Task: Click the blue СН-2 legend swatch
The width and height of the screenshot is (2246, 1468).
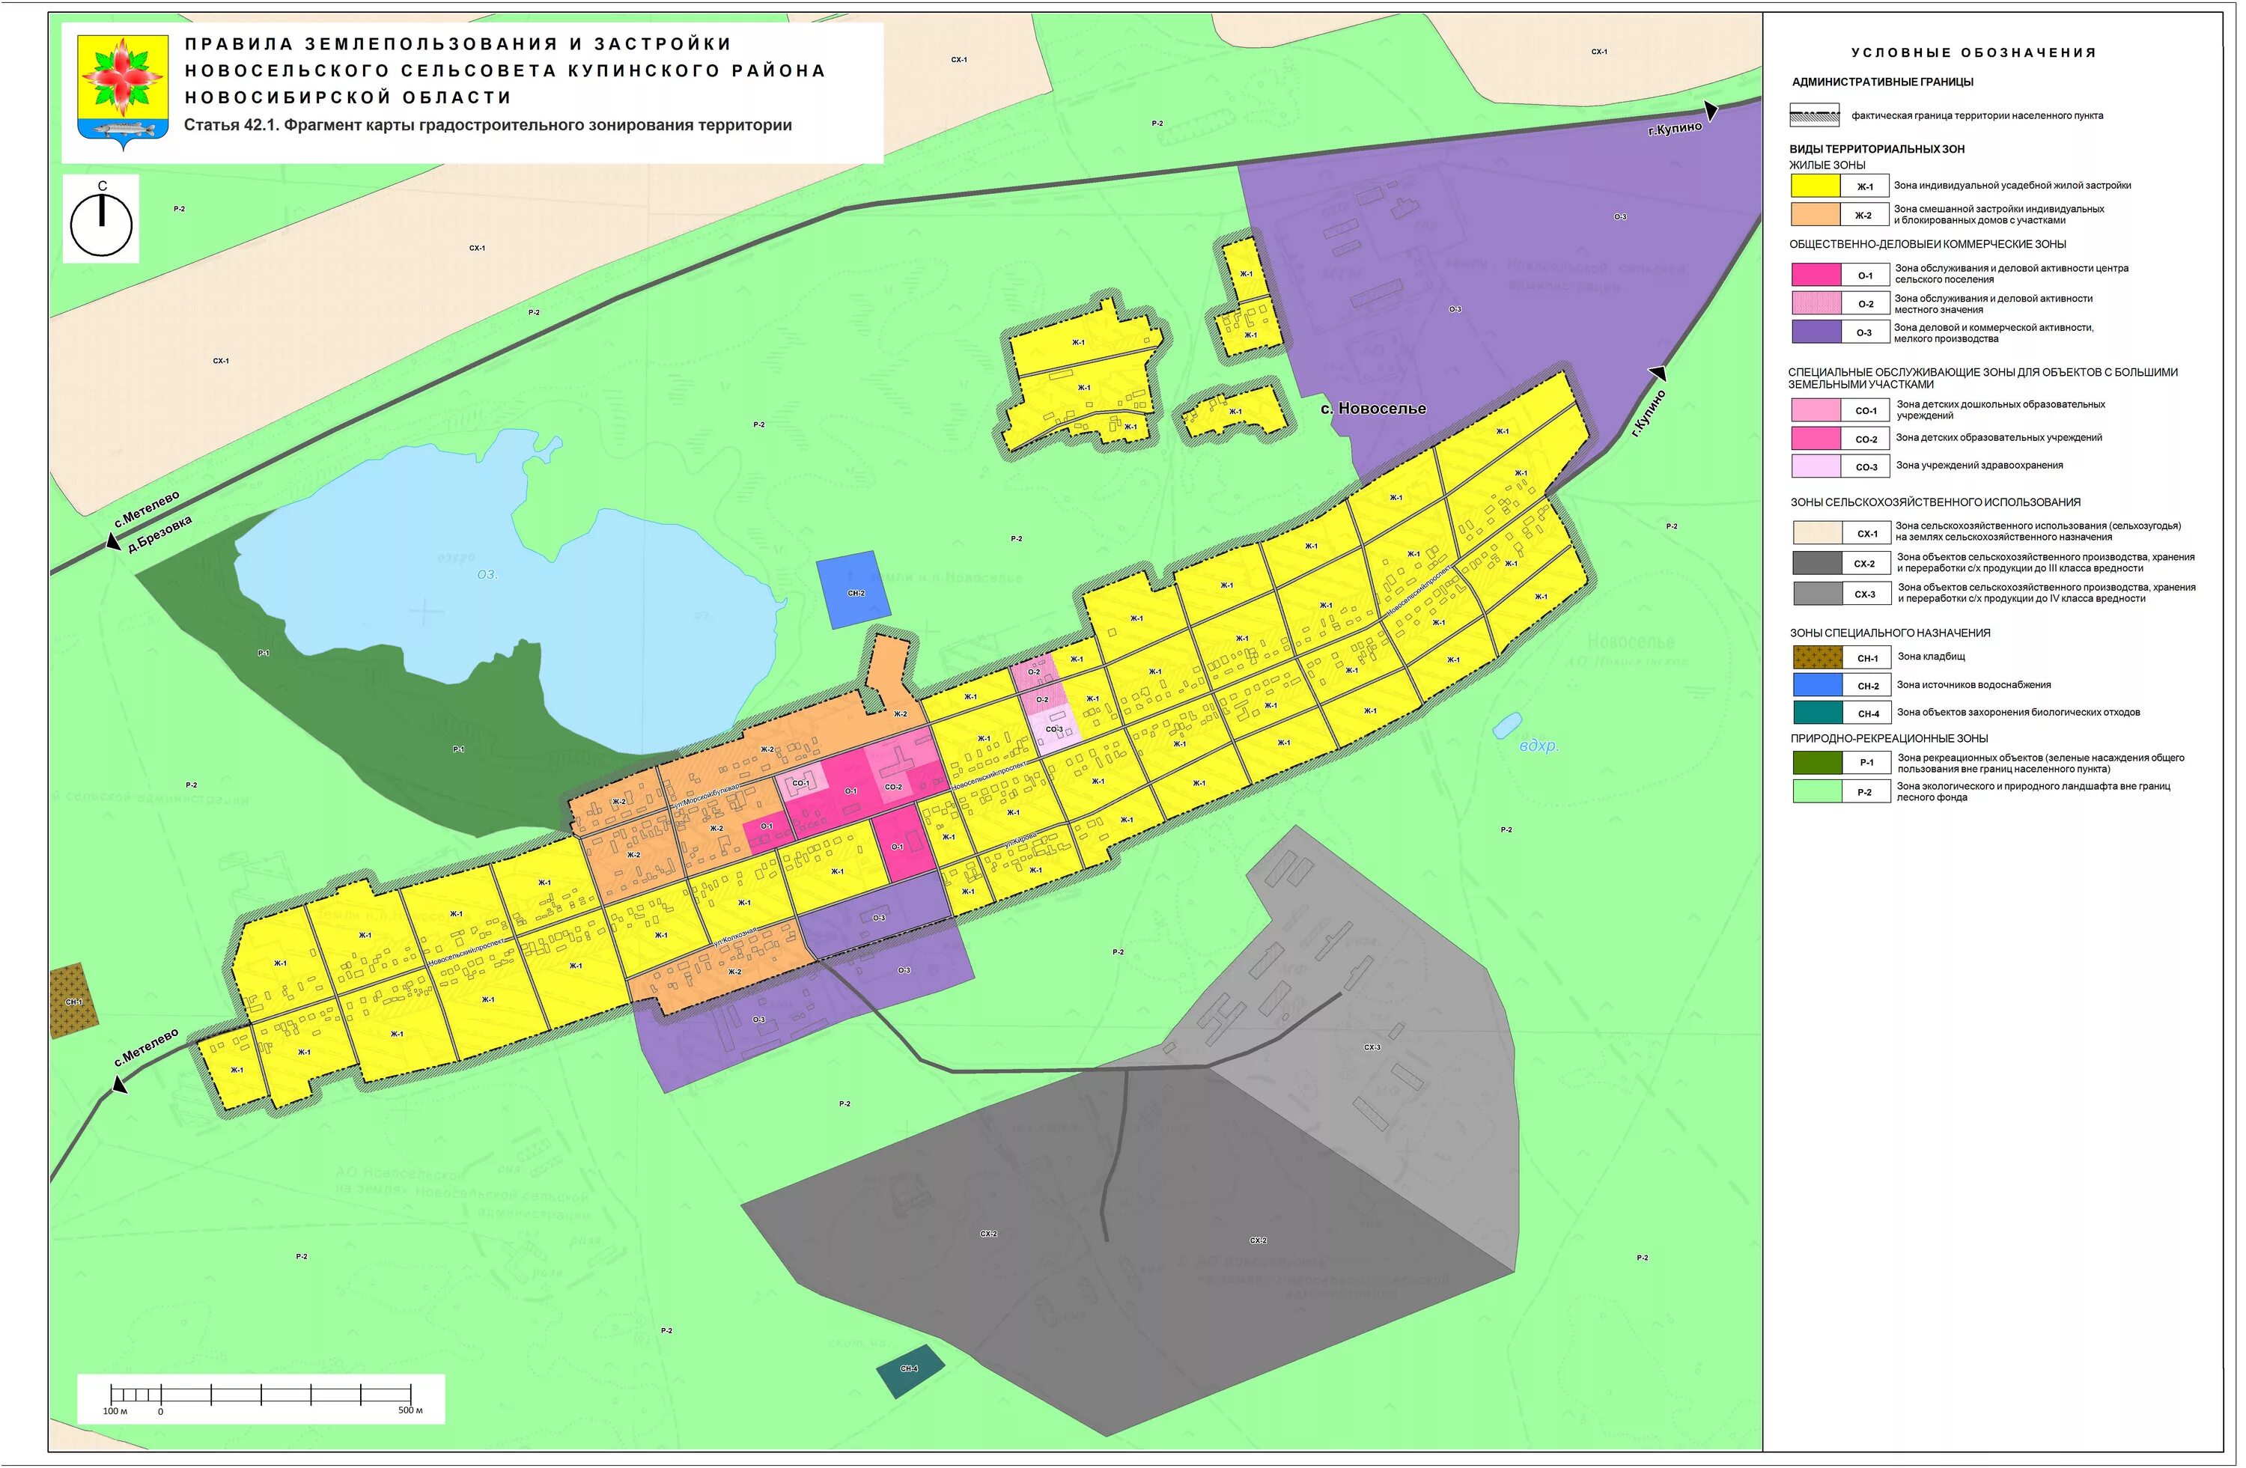Action: pos(1818,685)
